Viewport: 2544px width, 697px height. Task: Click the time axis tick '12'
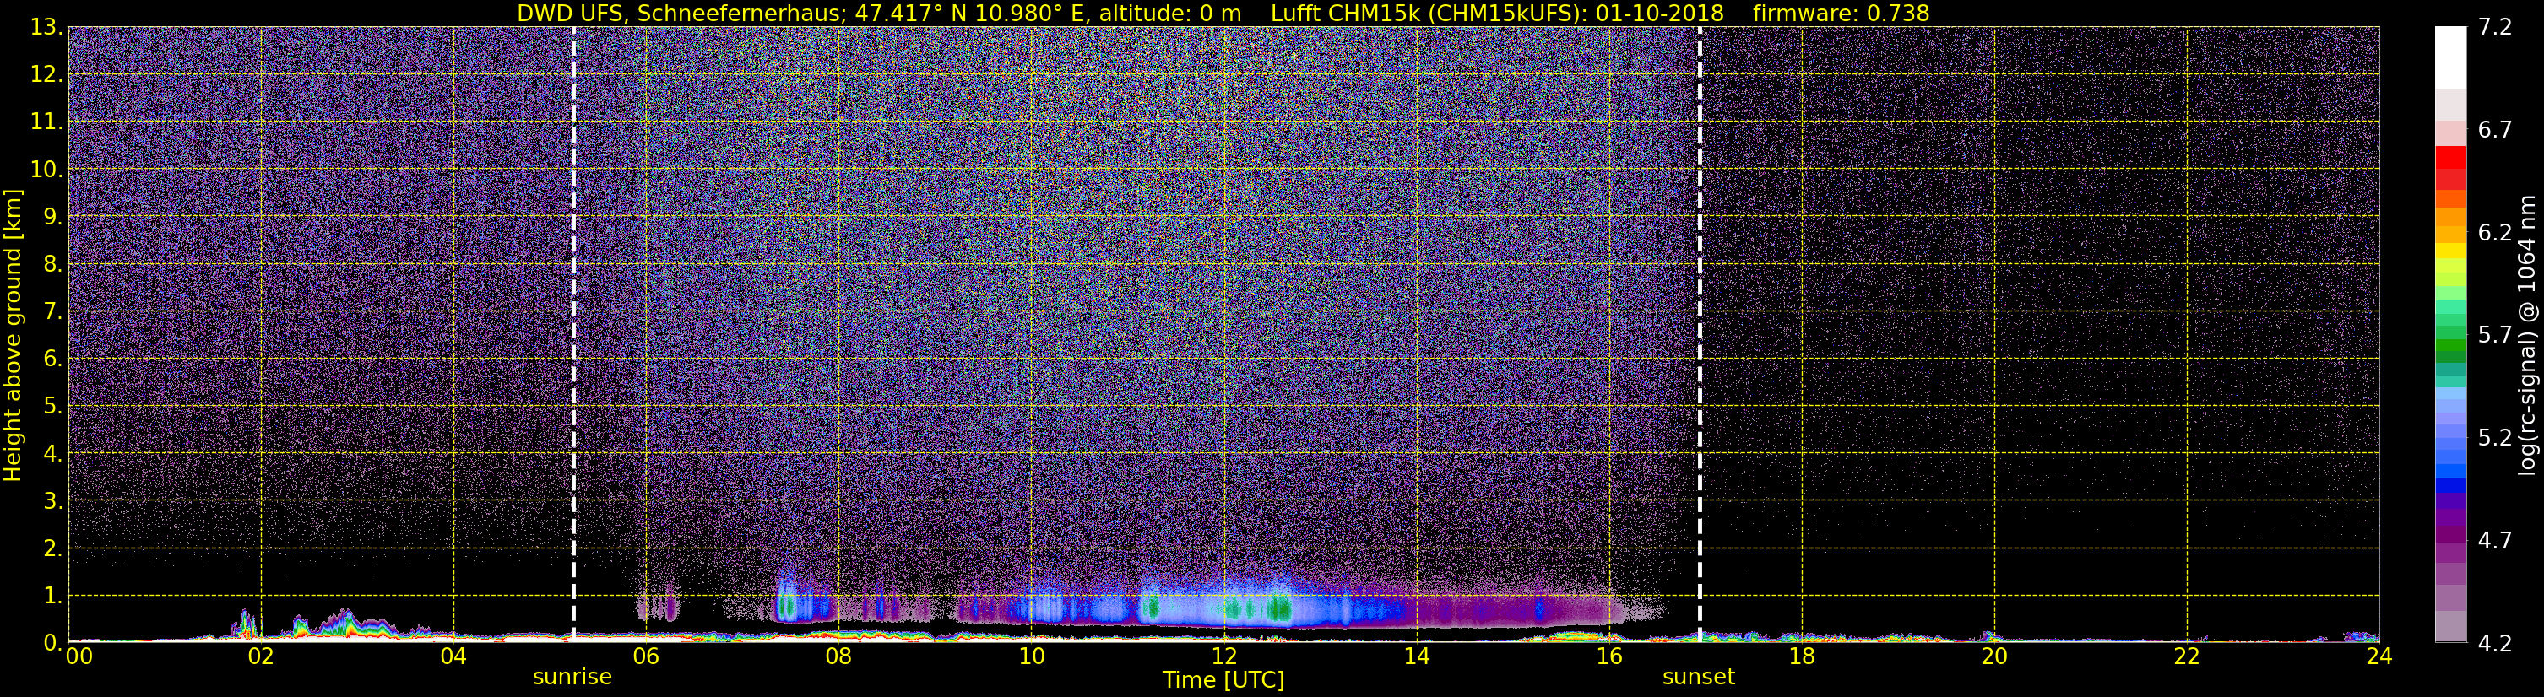pos(1223,656)
